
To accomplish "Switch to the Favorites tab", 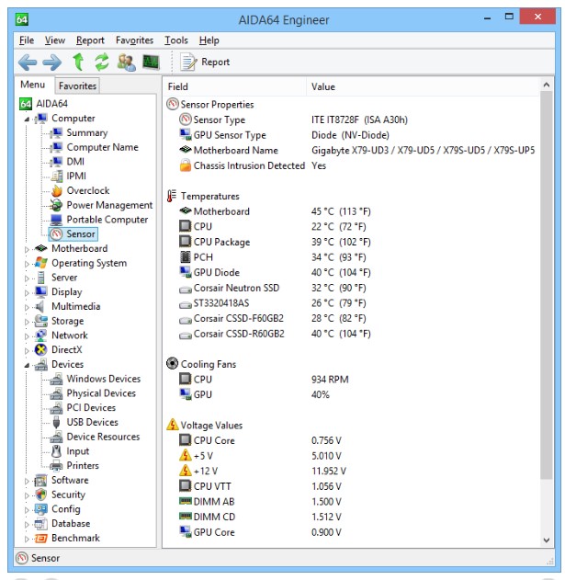I will (x=77, y=85).
